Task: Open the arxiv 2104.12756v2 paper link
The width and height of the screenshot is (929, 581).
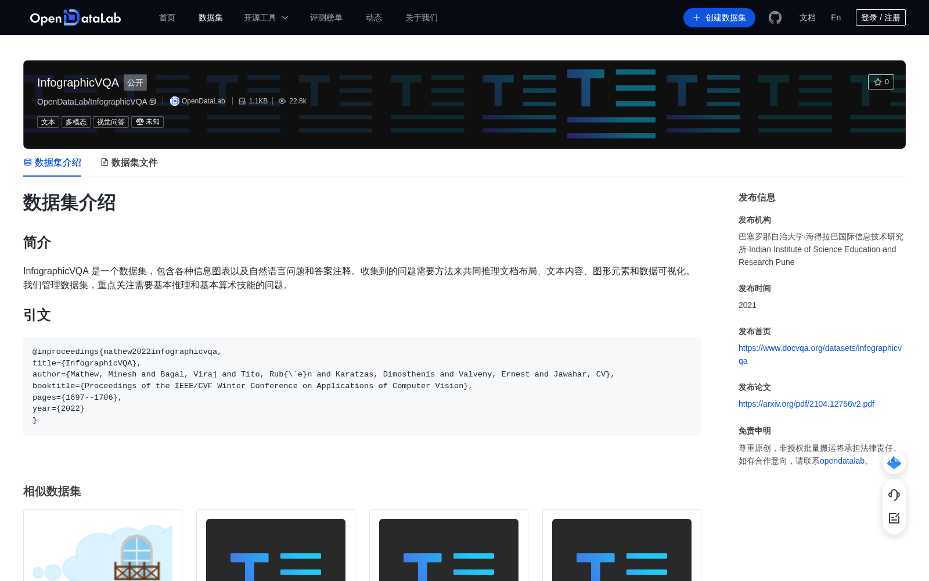Action: click(806, 404)
